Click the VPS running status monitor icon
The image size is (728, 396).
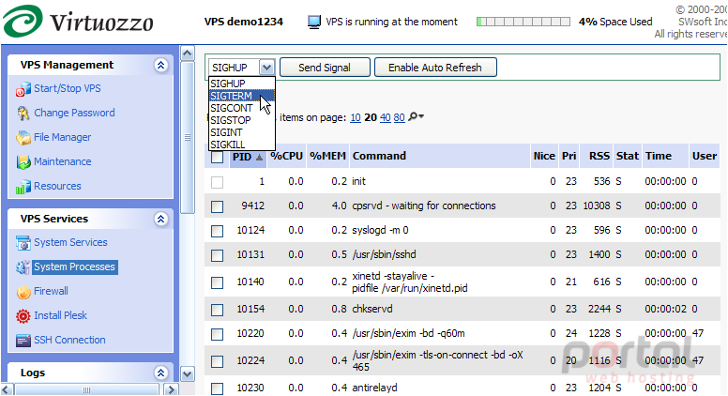(314, 22)
